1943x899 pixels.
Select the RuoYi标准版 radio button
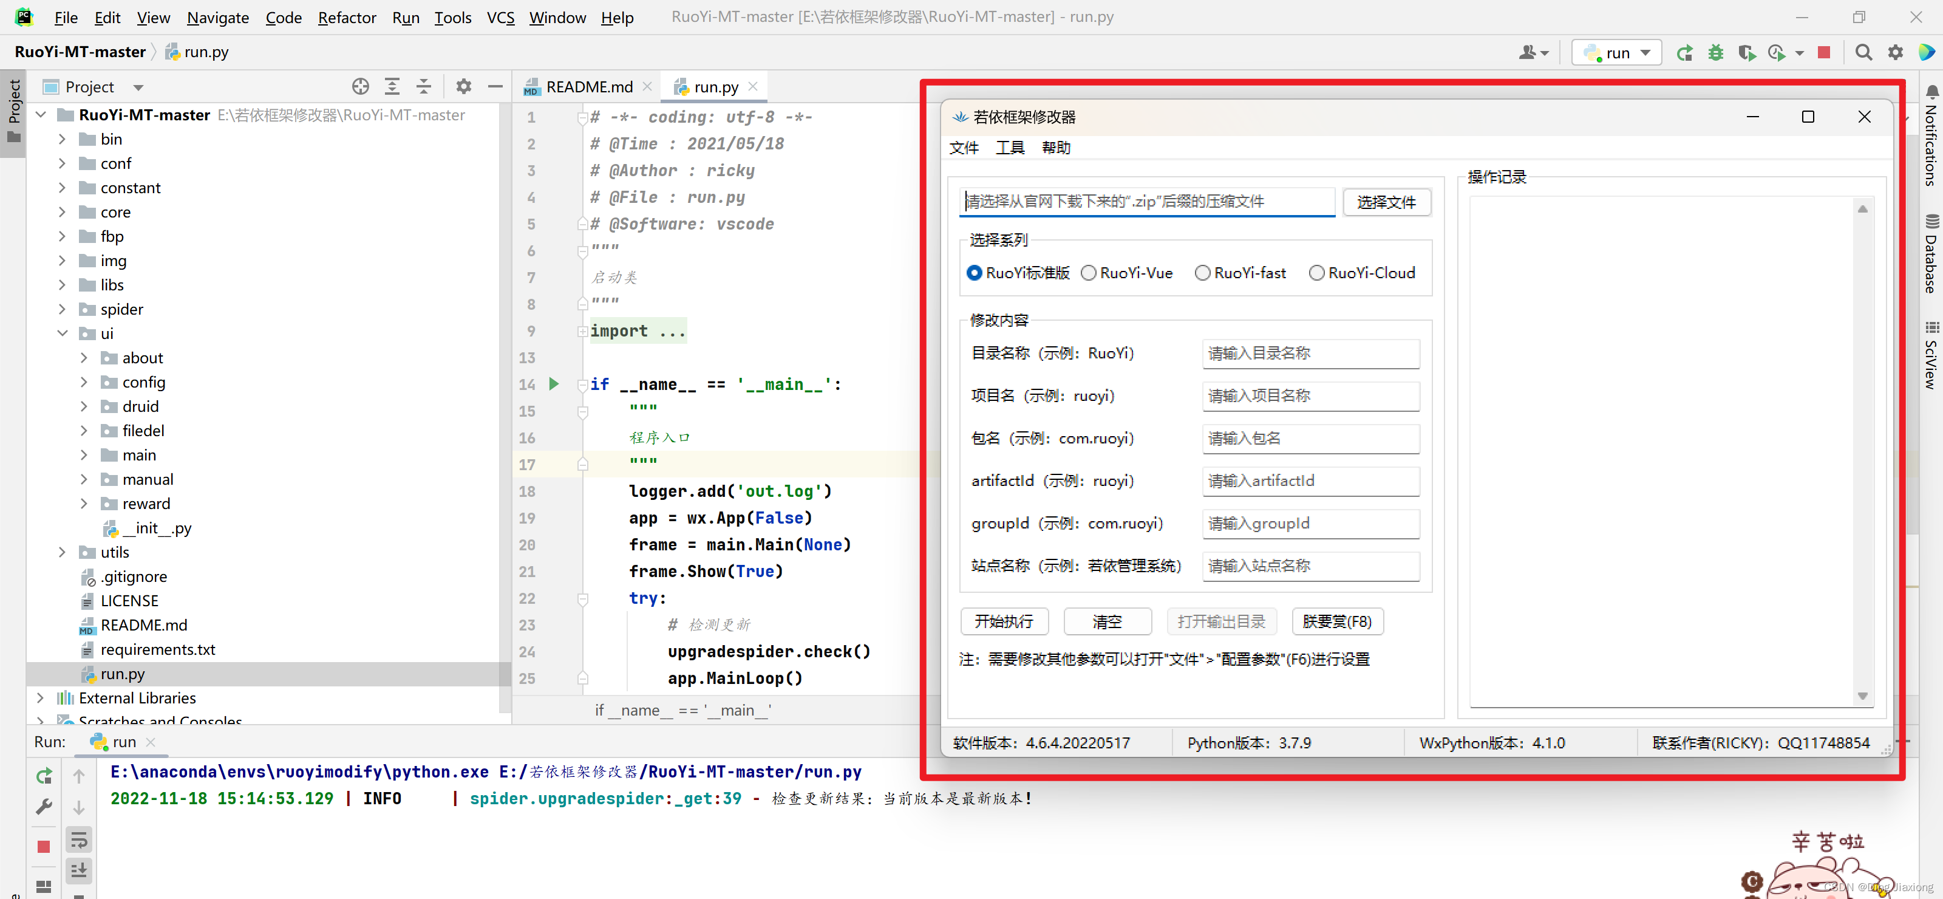pos(974,273)
